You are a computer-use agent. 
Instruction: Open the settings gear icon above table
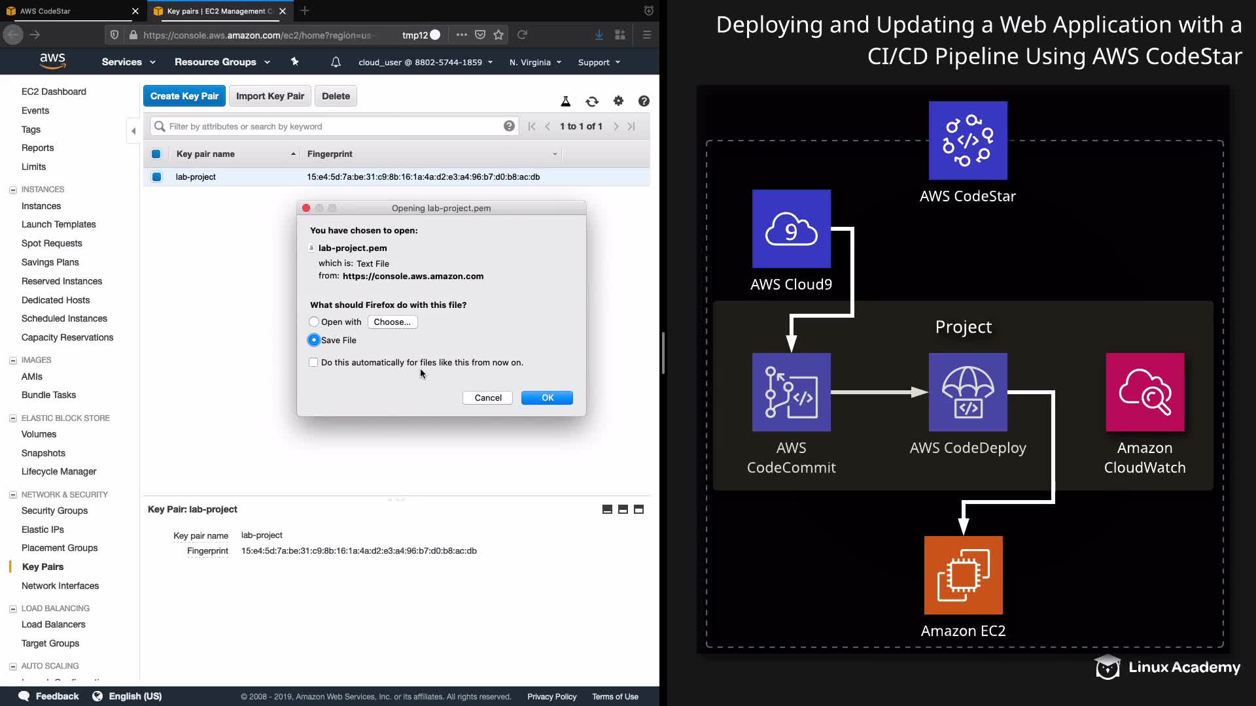[618, 101]
